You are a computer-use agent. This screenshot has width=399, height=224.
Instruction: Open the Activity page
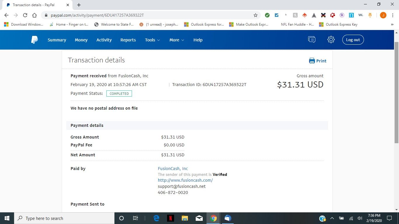[104, 40]
